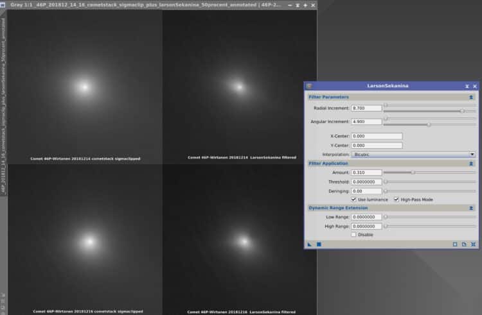Maximize the 46P comet image window
Image resolution: width=482 pixels, height=315 pixels.
click(x=305, y=5)
